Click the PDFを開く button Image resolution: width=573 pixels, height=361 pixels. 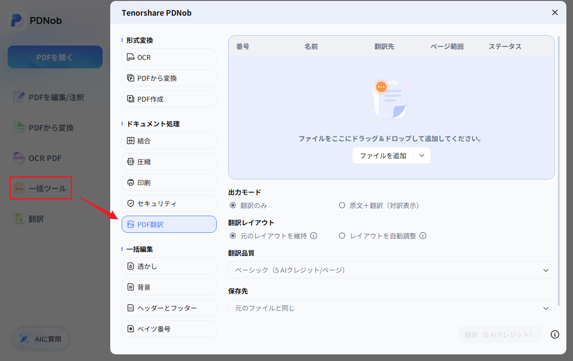click(x=55, y=57)
